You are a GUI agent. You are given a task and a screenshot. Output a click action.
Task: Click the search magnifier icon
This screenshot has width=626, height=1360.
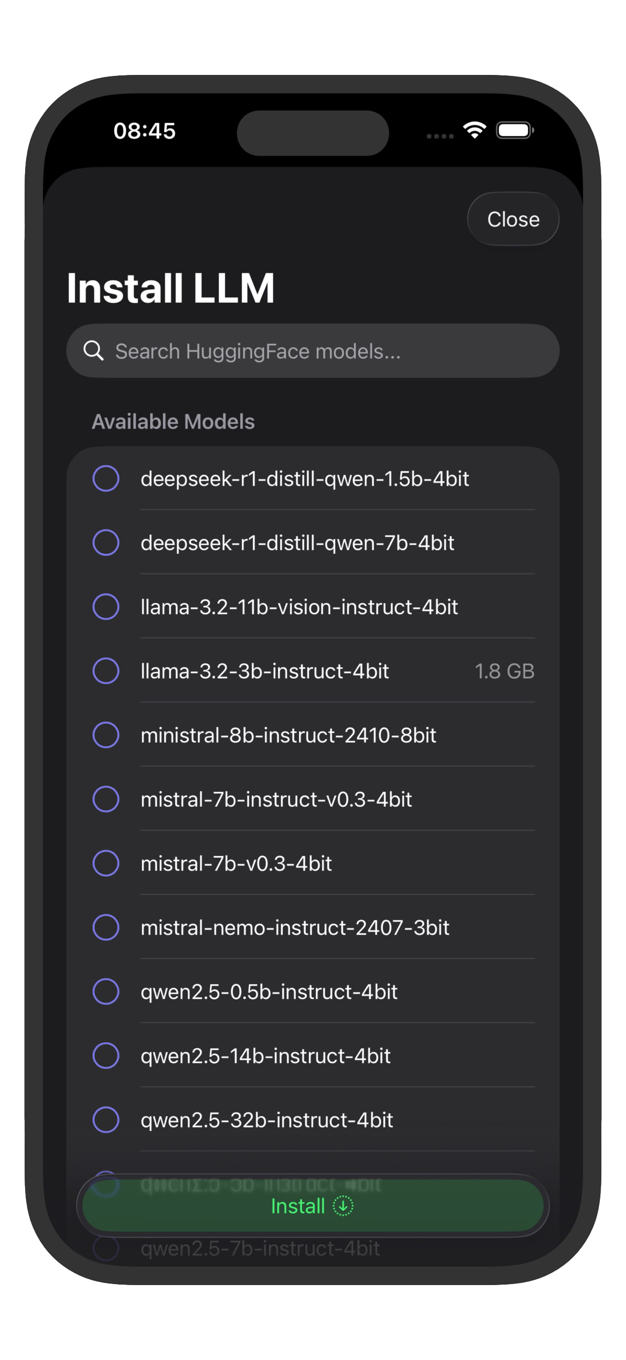(x=95, y=350)
